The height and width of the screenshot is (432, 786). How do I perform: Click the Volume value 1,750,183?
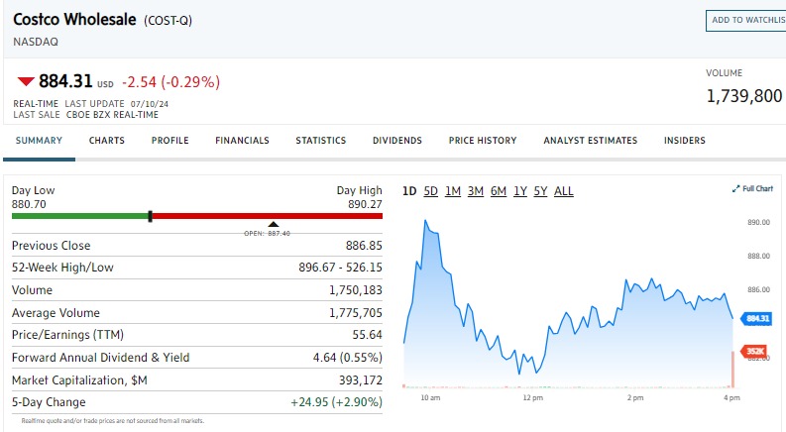click(356, 290)
